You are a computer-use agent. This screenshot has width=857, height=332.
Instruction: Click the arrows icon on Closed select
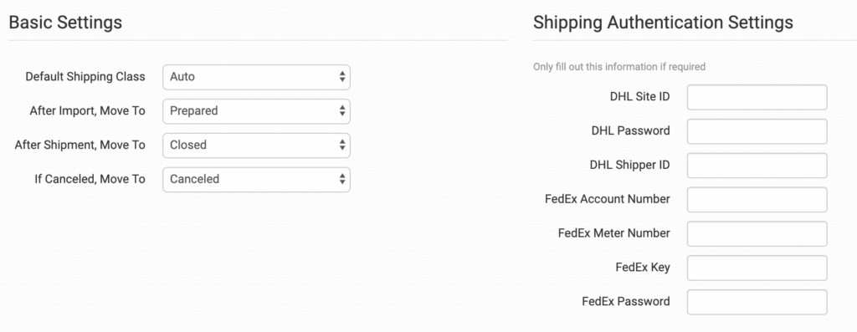coord(342,146)
